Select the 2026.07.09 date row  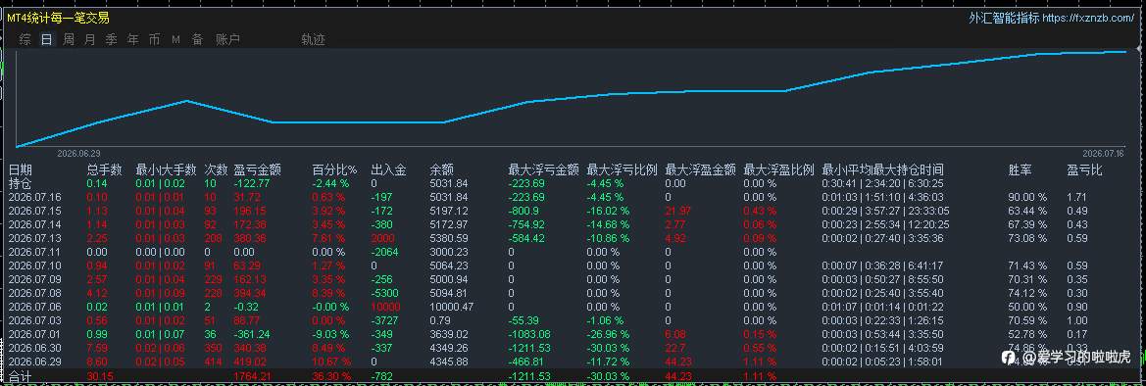34,279
